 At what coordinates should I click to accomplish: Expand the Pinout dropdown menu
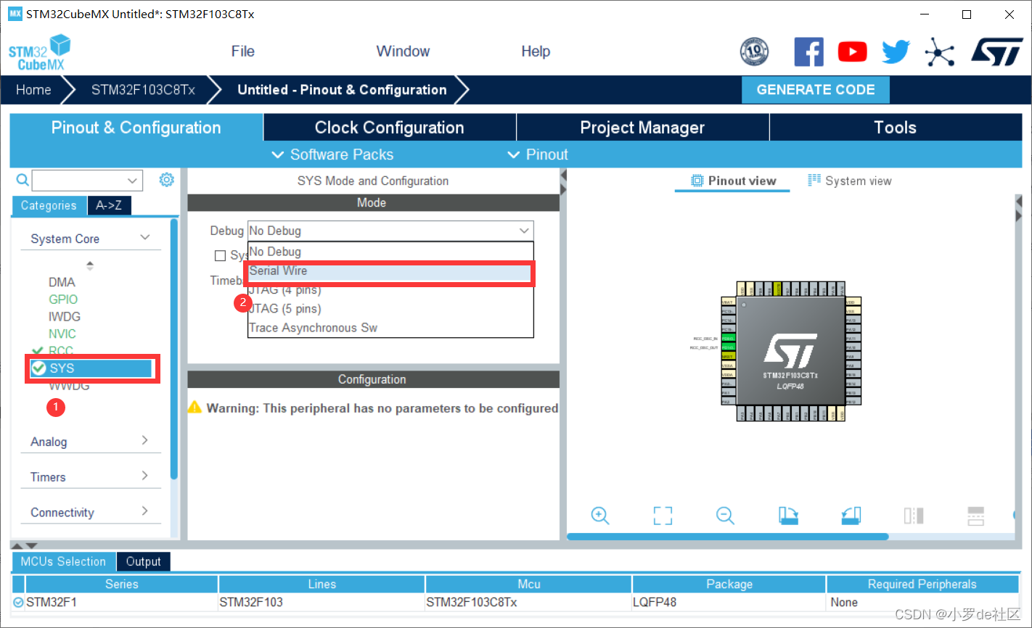coord(538,154)
